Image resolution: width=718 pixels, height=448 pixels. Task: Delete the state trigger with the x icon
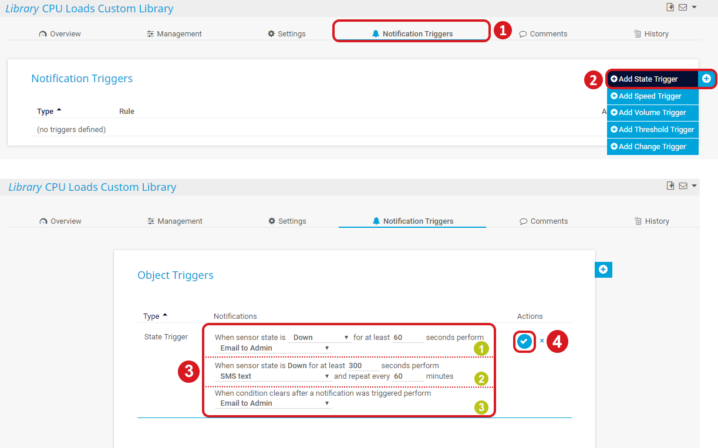coord(542,341)
